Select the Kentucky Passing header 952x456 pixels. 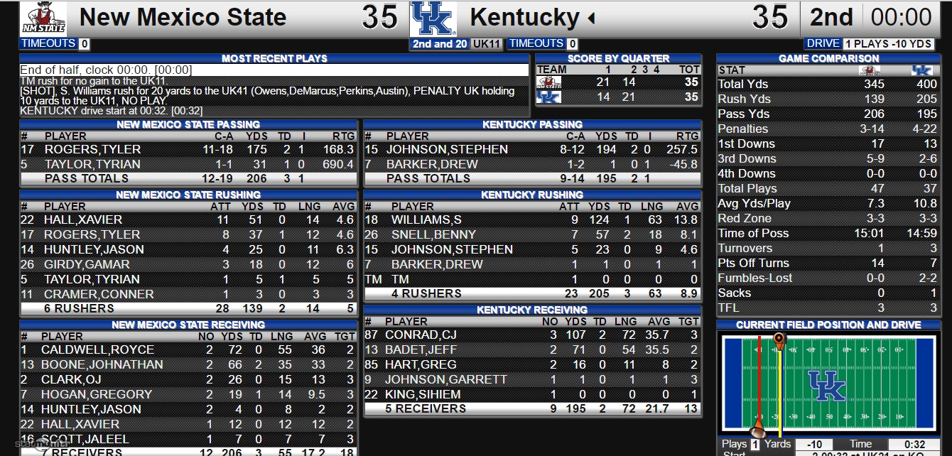click(532, 124)
